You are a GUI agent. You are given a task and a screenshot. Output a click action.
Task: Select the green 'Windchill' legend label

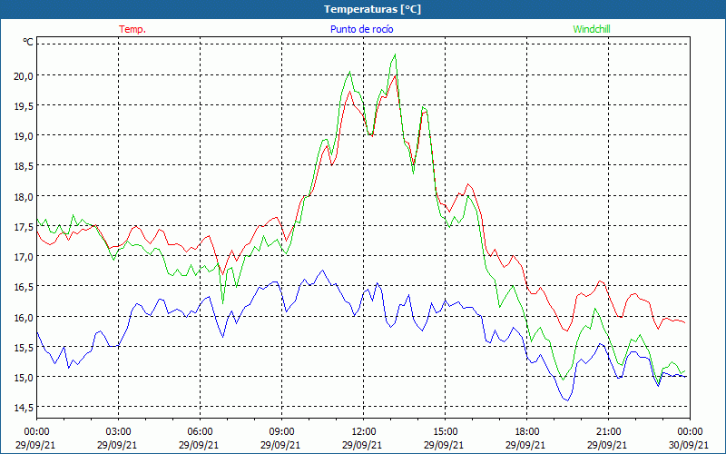(592, 29)
